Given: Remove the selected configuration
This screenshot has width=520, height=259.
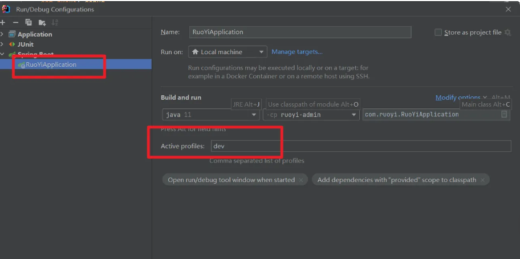Looking at the screenshot, I should [x=15, y=23].
